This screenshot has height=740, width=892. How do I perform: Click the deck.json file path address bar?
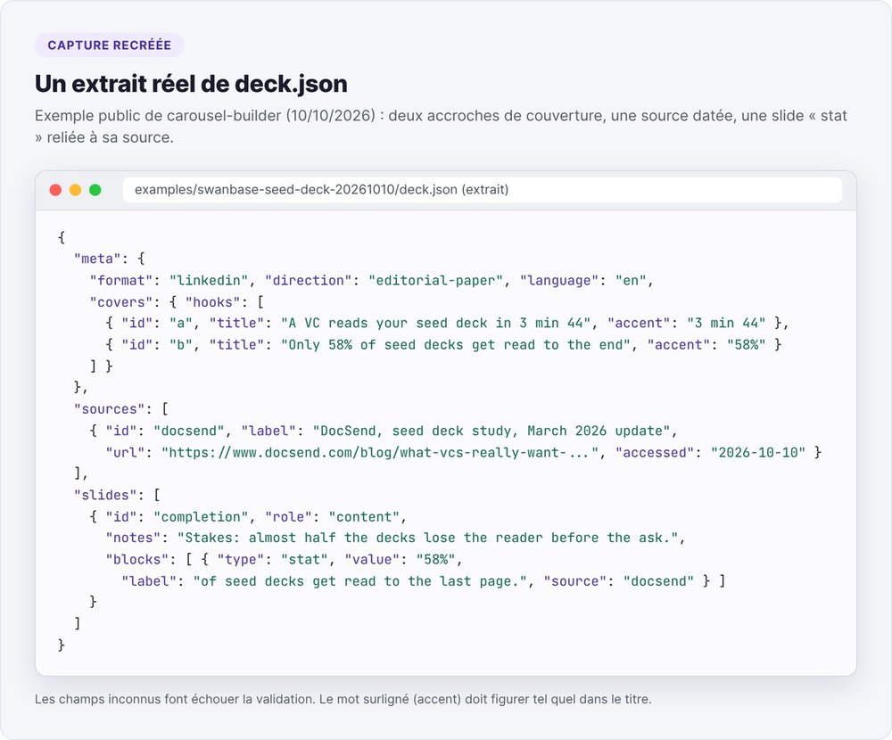tap(483, 190)
